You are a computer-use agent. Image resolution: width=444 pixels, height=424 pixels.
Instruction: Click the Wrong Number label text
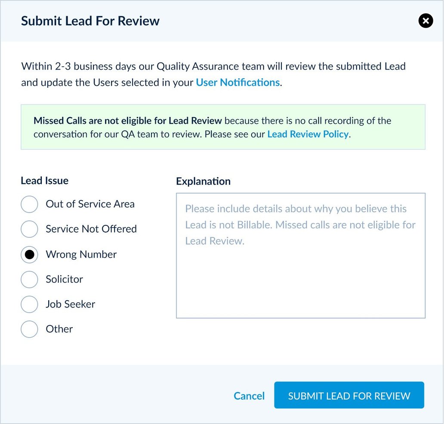(x=81, y=255)
